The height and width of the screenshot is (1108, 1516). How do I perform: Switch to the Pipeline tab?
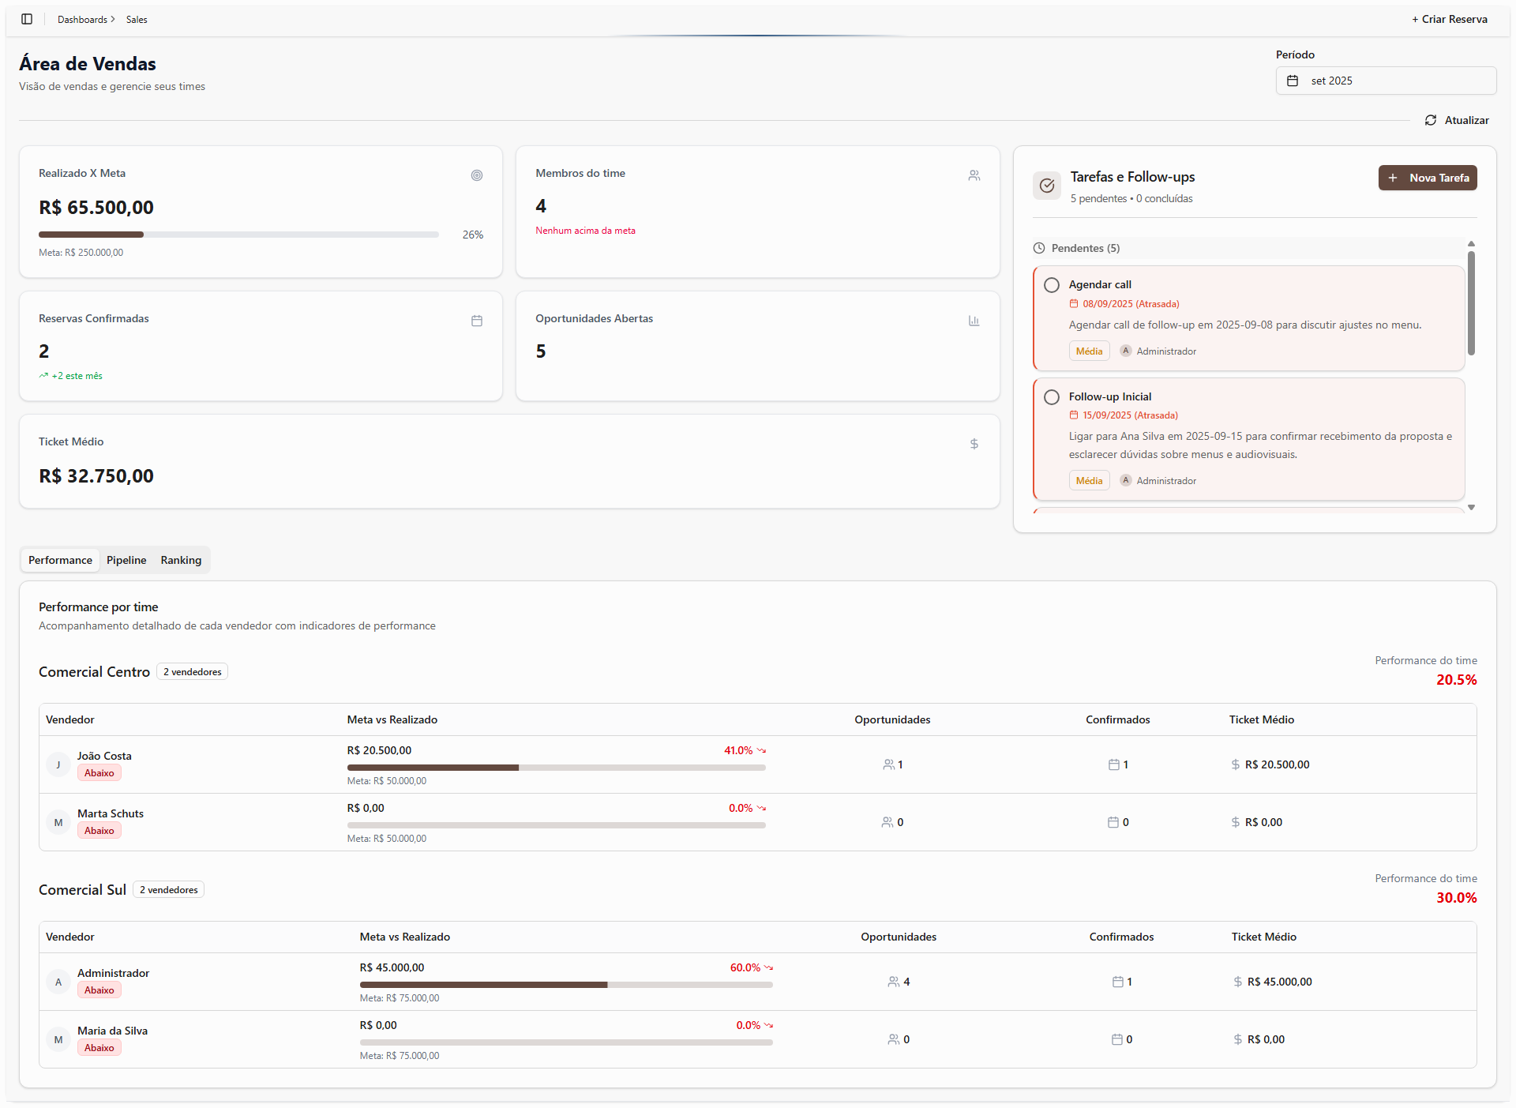[126, 560]
